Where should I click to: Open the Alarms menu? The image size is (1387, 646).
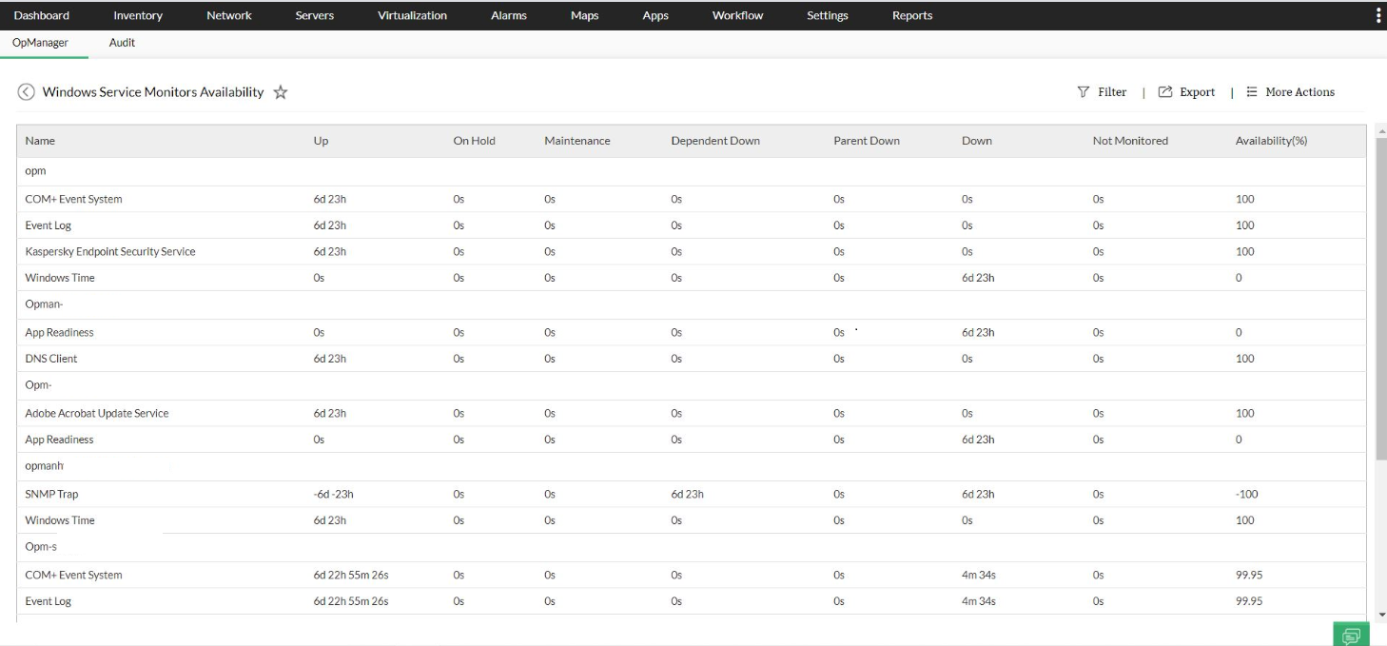coord(509,15)
